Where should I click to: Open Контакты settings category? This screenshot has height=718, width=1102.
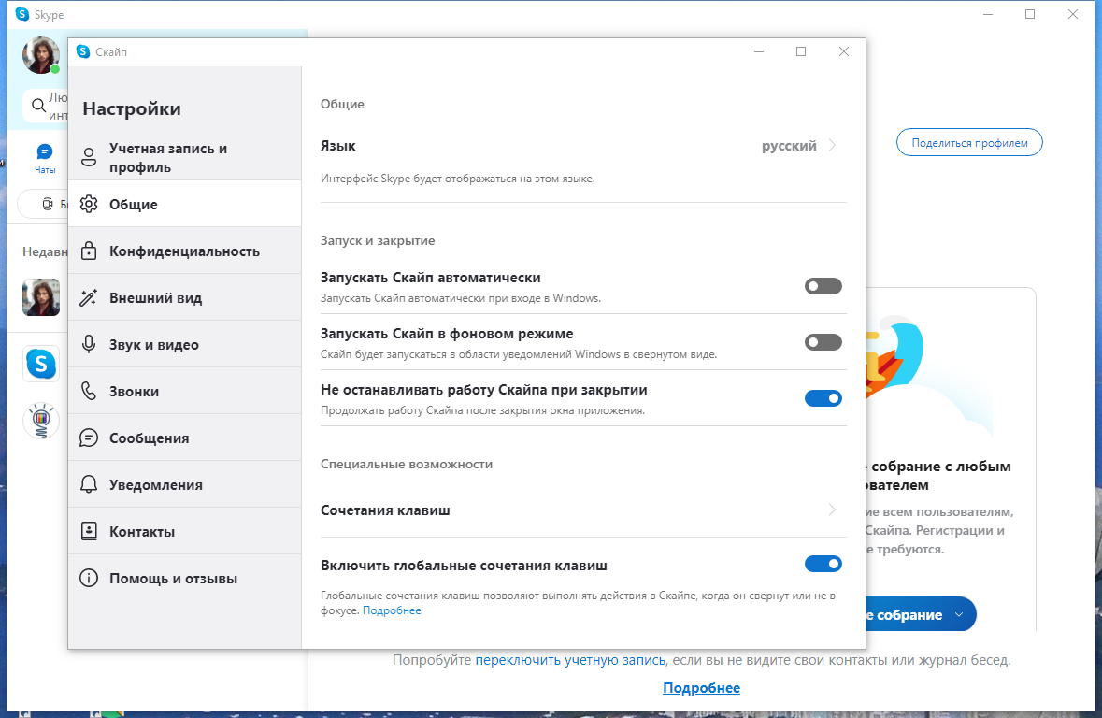[185, 532]
